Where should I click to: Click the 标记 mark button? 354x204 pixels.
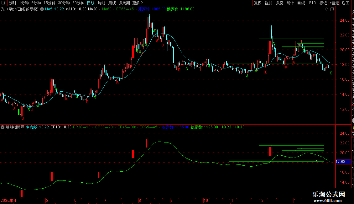323,3
